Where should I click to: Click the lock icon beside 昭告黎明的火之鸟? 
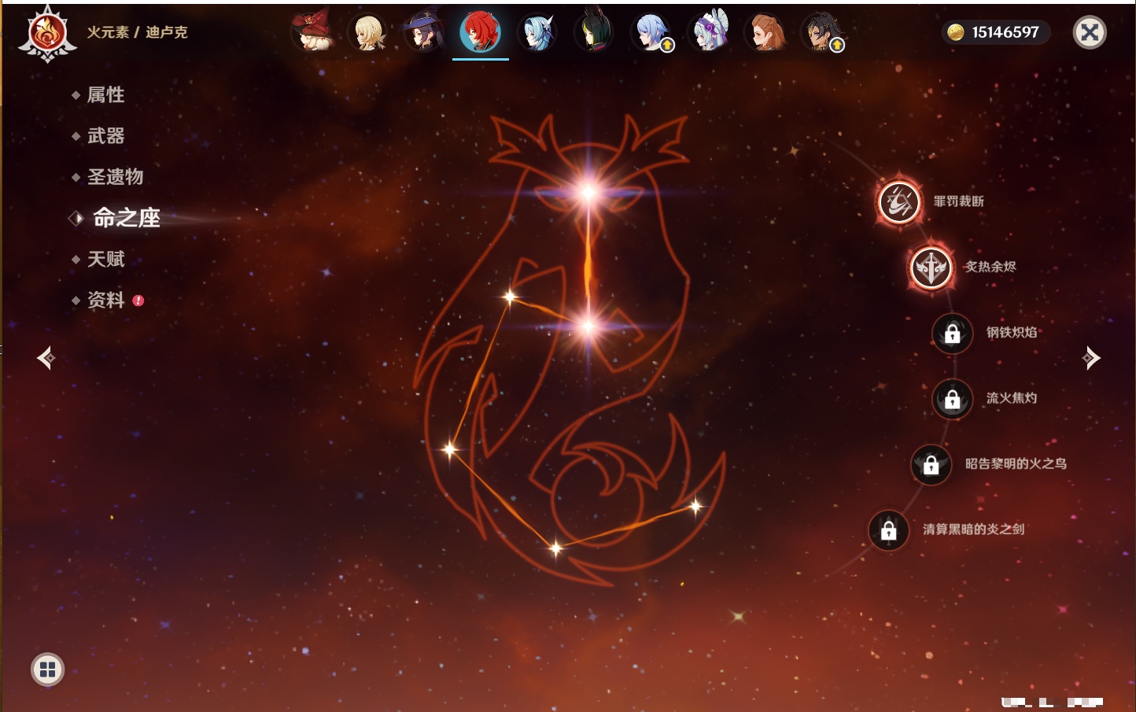(x=931, y=464)
